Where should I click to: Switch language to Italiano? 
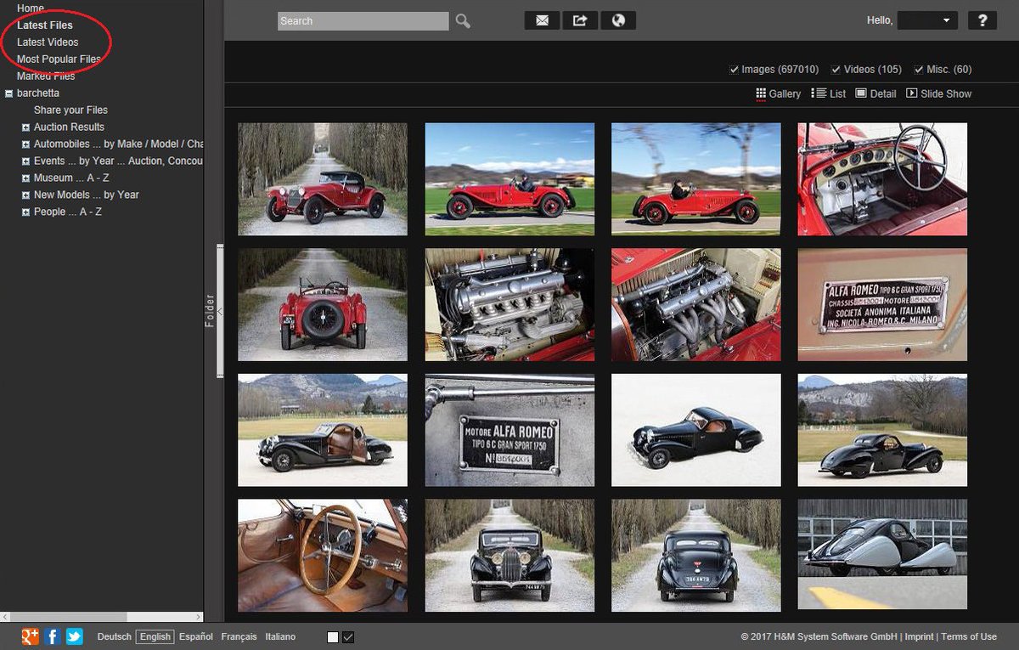(280, 637)
